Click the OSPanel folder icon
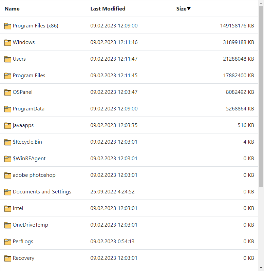Screen dimensions: 265x272 click(7, 92)
